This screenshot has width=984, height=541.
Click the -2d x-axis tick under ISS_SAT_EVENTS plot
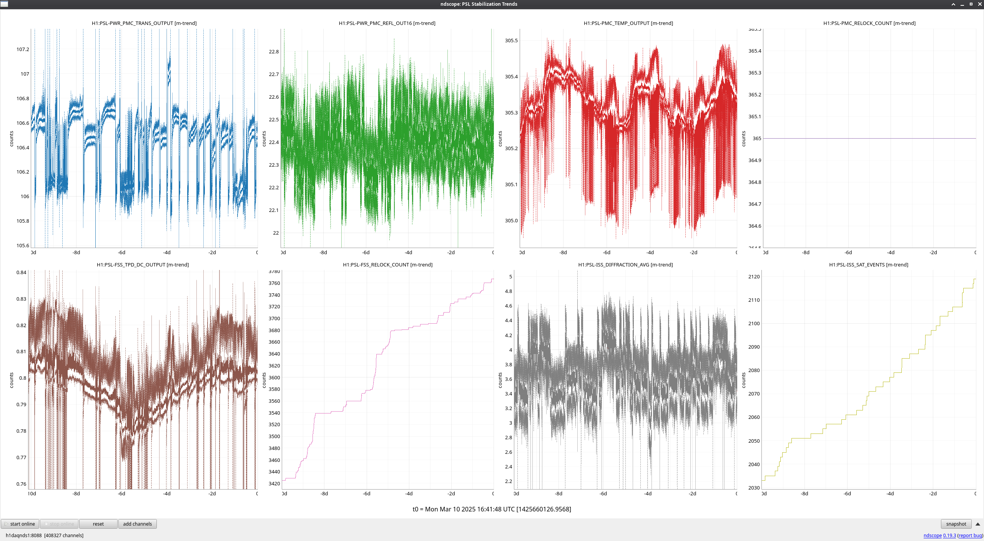click(x=932, y=493)
